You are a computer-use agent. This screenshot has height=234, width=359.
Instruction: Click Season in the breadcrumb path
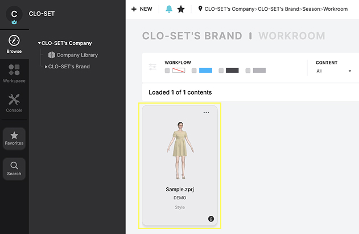click(311, 9)
